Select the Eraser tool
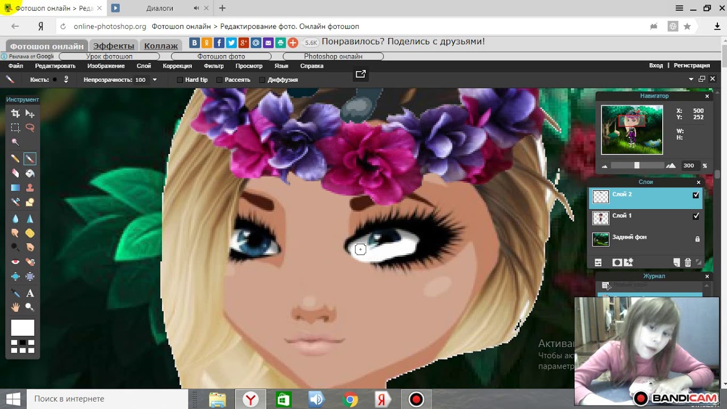 [x=15, y=173]
